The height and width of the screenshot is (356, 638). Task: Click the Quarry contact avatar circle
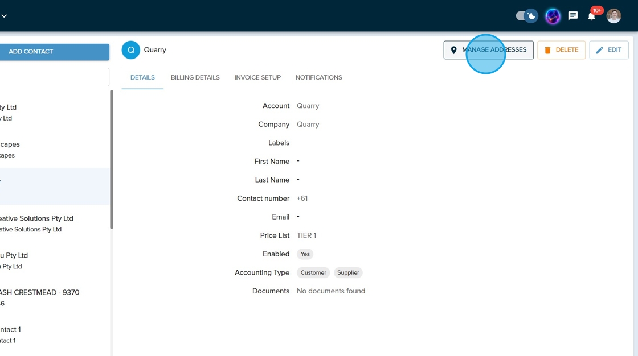130,50
